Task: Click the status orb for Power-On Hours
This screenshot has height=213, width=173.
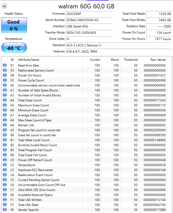Action: pyautogui.click(x=5, y=75)
